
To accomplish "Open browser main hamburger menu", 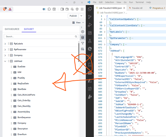I will coord(82,9).
